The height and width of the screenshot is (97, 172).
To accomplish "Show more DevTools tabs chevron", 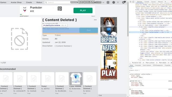I will click(166, 2).
